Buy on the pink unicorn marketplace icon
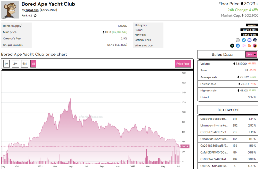Screen dimensions: 258x169 pos(244,45)
